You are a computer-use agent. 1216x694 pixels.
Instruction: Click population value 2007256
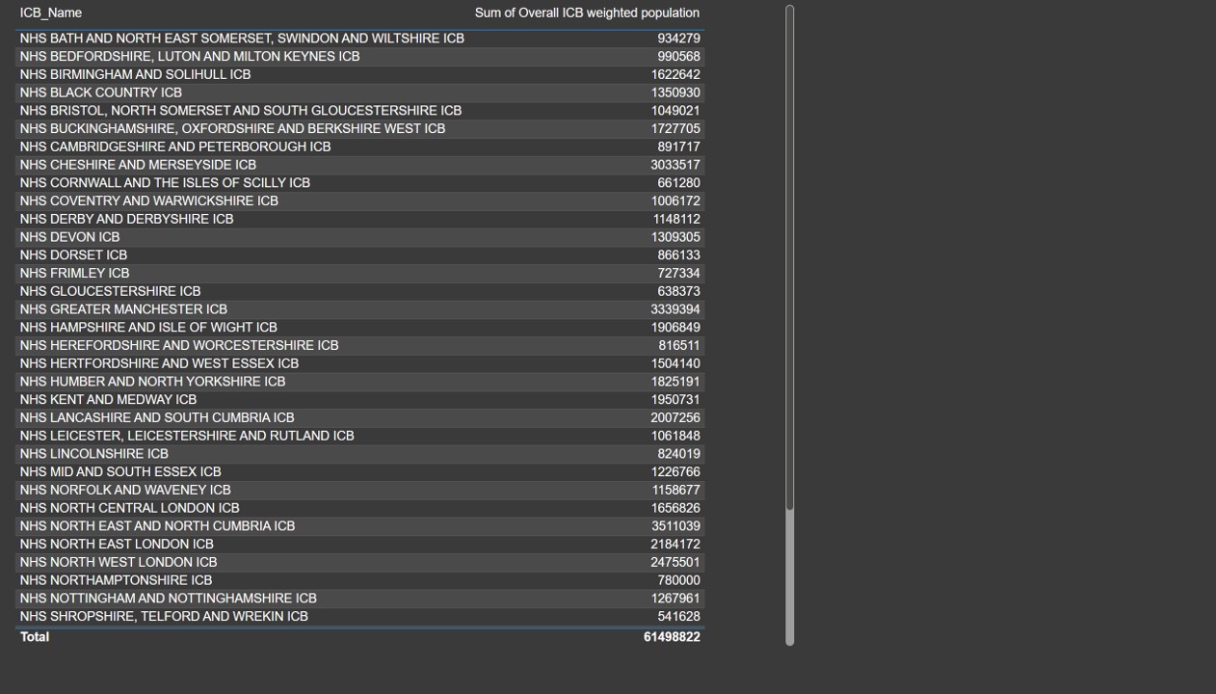click(675, 417)
